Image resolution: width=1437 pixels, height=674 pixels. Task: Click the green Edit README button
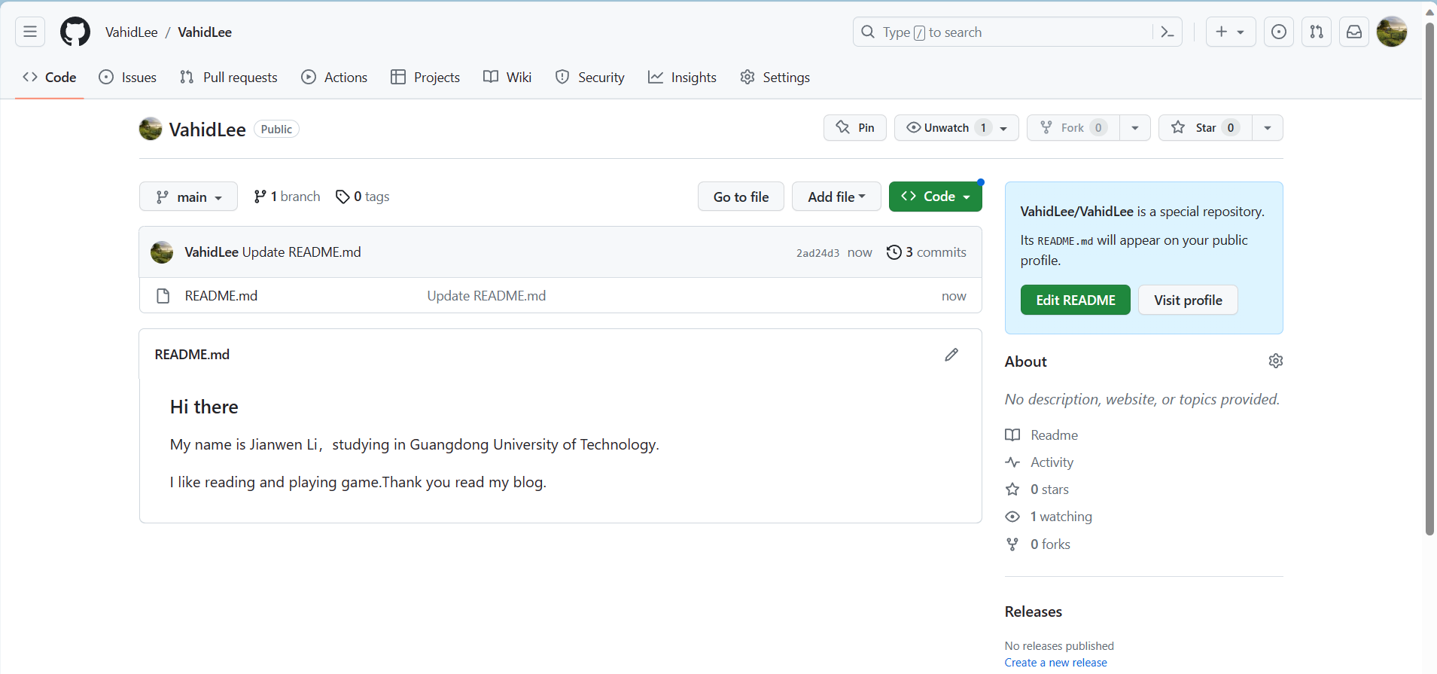pos(1076,300)
